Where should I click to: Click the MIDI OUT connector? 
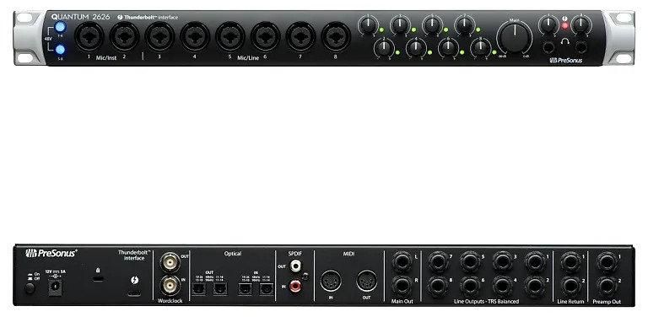tap(366, 281)
